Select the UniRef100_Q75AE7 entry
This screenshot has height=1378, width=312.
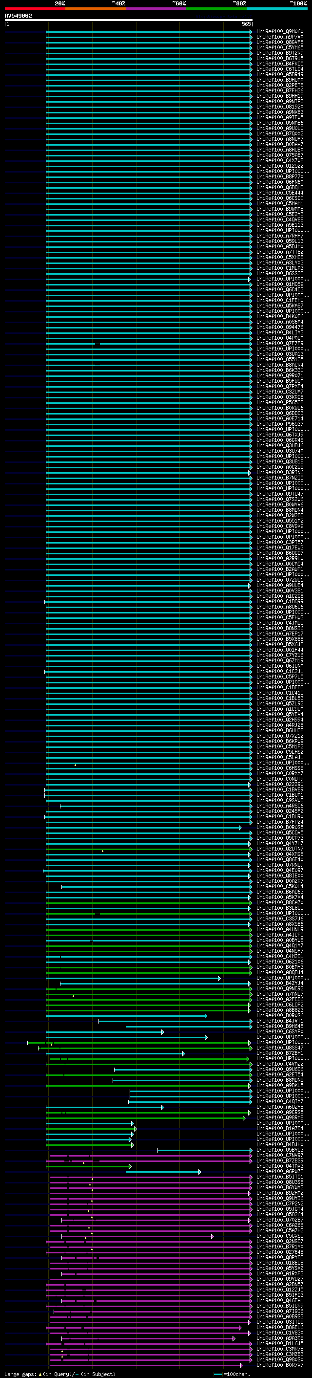tap(279, 155)
